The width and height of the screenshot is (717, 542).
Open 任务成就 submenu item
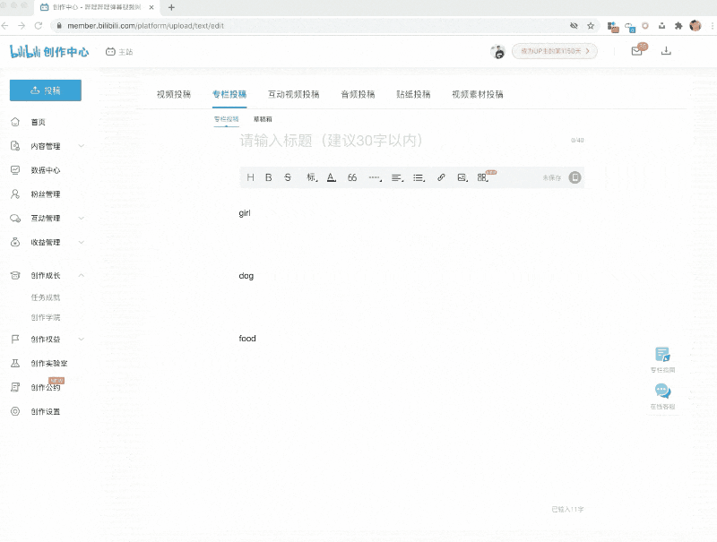point(46,297)
